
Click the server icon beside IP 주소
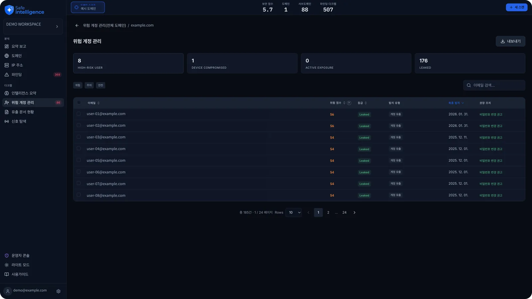pyautogui.click(x=7, y=65)
